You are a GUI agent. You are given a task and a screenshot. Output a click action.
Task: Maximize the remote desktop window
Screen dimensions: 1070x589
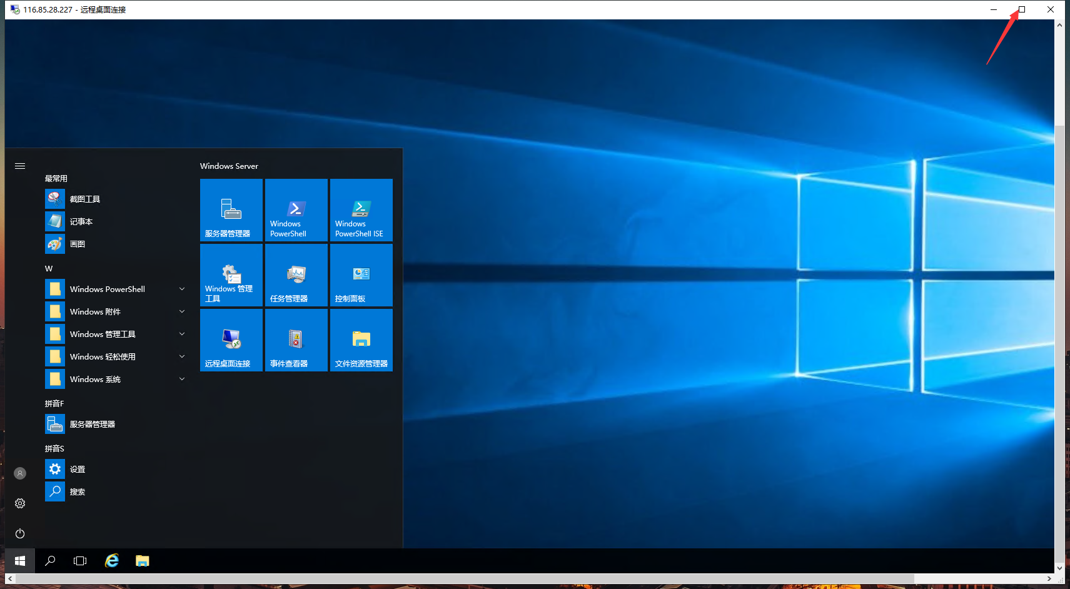click(x=1022, y=9)
